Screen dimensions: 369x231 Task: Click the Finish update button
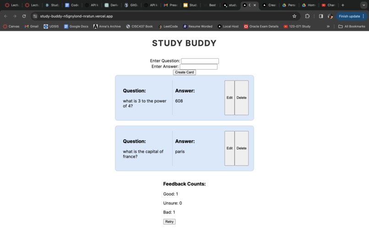tap(352, 16)
